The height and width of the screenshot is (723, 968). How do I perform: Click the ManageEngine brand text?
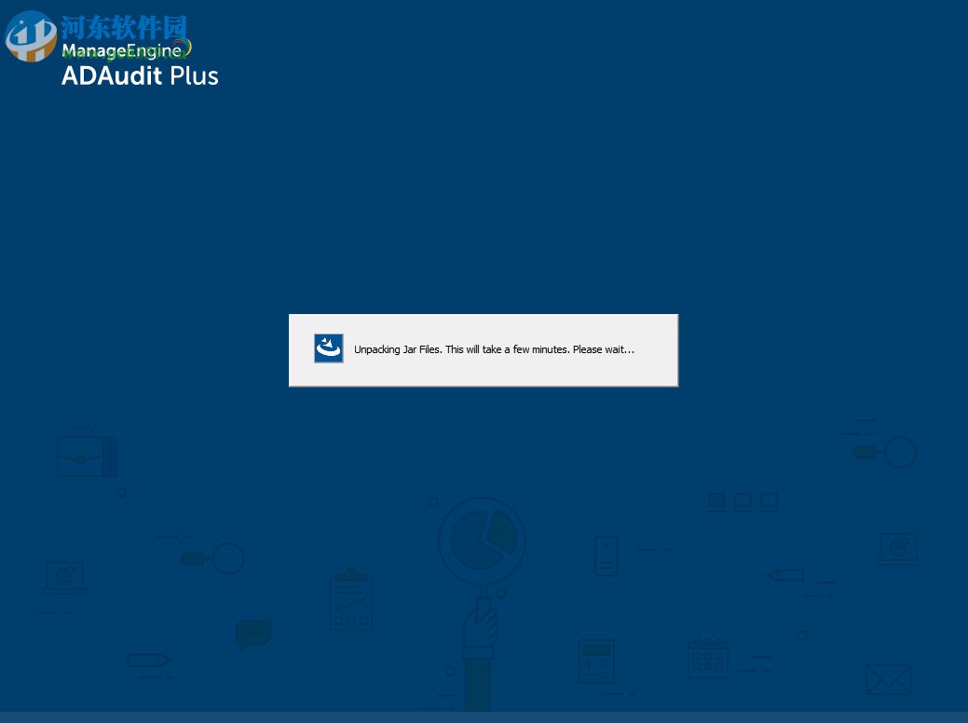coord(122,50)
